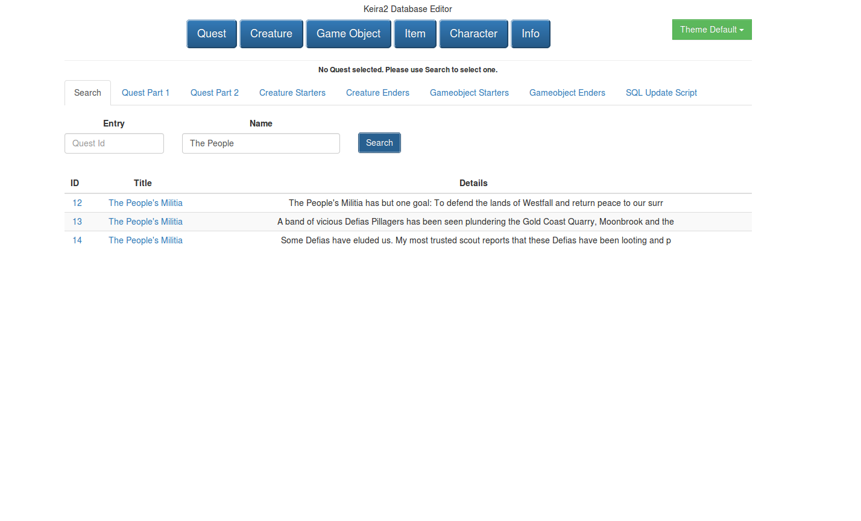861x521 pixels.
Task: Click the Entry field label
Action: click(114, 123)
